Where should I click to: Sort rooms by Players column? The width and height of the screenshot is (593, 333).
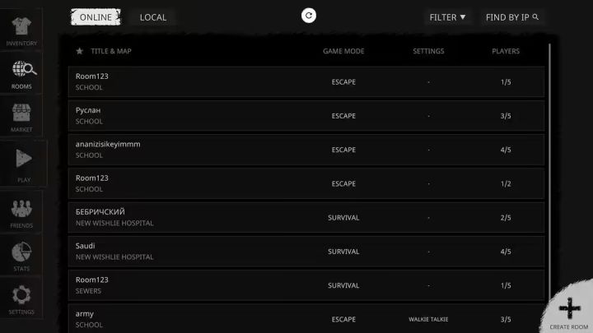(x=506, y=51)
